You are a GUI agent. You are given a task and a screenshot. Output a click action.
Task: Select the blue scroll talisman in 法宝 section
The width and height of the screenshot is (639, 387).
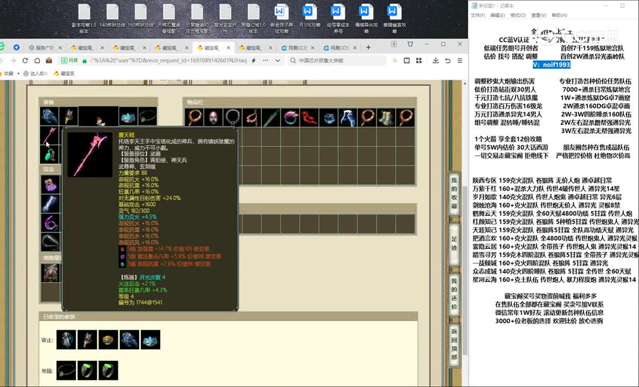[x=50, y=203]
